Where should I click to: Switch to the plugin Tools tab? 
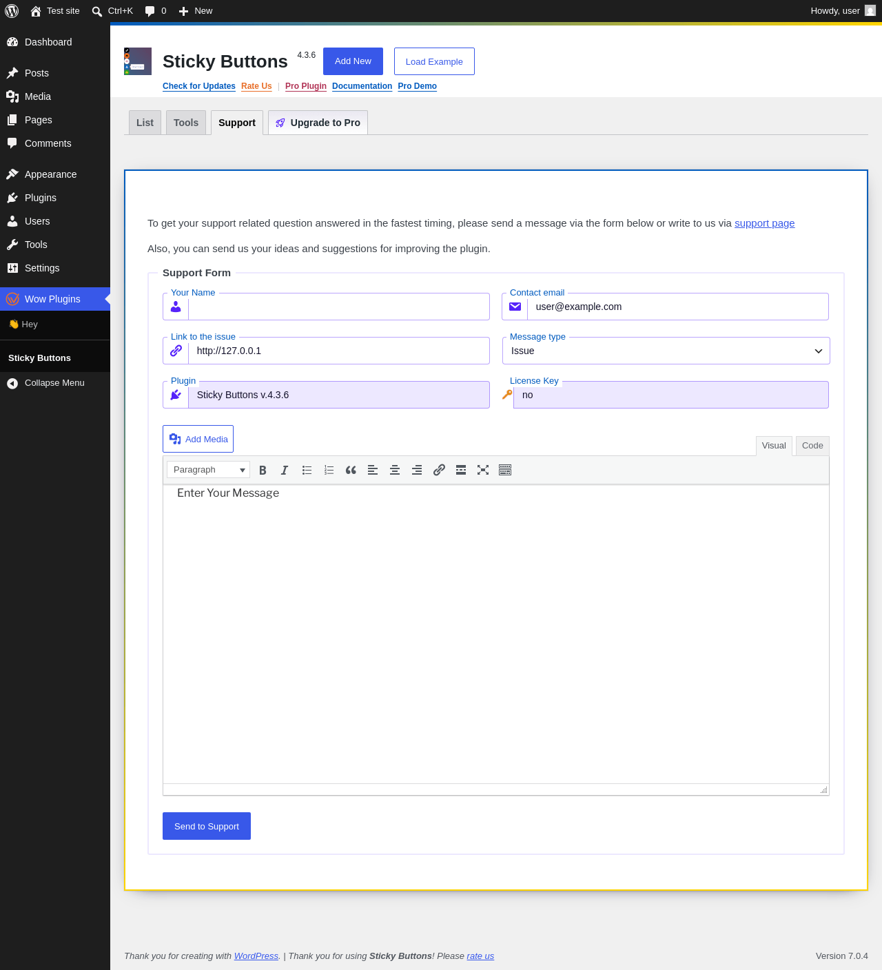(x=186, y=123)
